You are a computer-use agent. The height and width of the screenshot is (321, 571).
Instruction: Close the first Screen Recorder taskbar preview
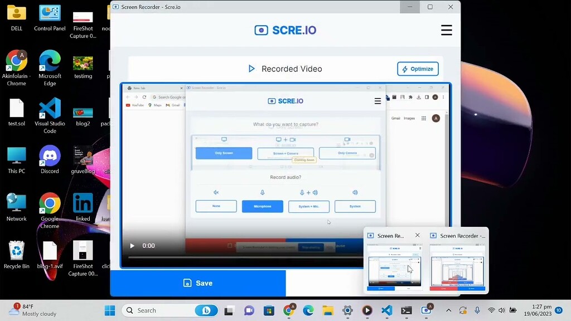(x=418, y=236)
